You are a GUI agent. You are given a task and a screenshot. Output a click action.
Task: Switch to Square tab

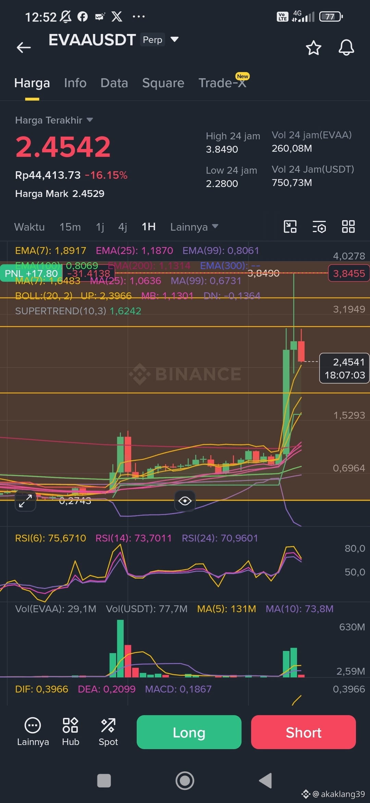[163, 83]
